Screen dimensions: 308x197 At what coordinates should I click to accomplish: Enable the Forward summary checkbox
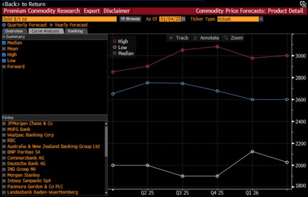click(x=4, y=66)
